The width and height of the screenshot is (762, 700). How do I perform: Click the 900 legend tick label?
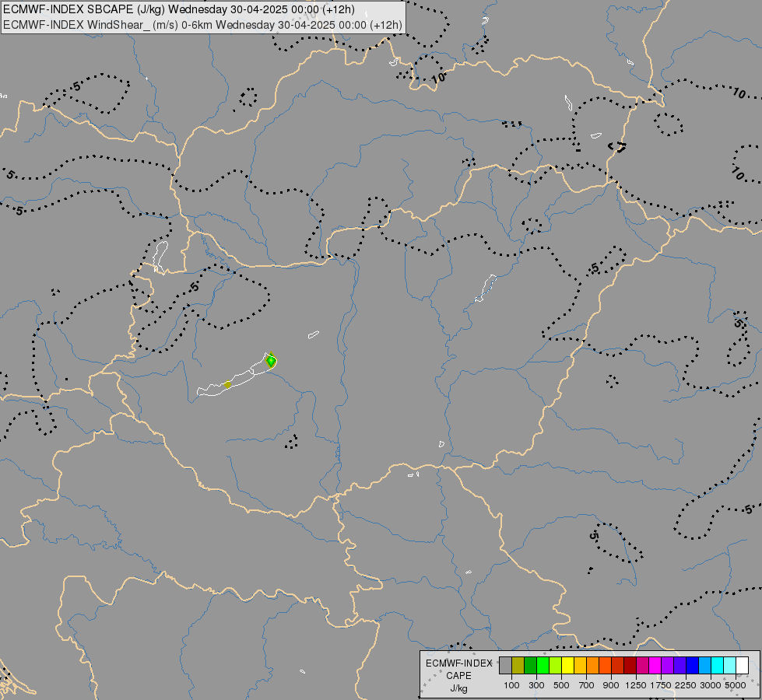point(611,685)
